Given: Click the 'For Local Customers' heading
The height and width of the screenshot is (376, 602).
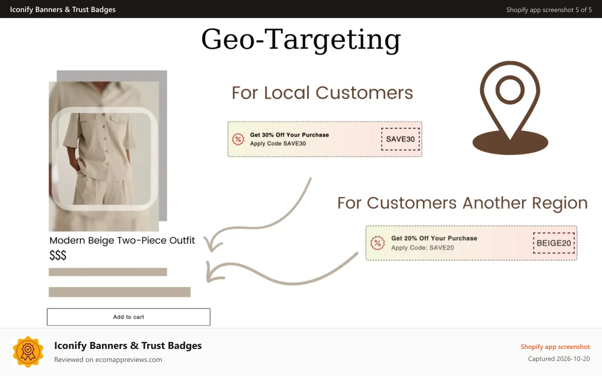Looking at the screenshot, I should coord(323,93).
